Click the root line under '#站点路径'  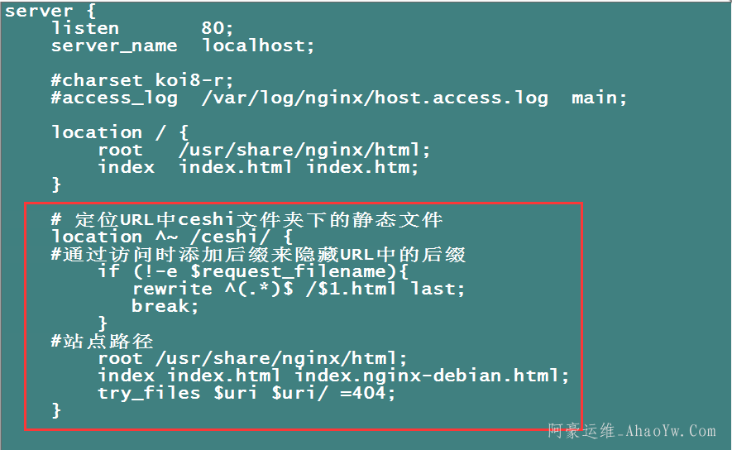pos(252,358)
